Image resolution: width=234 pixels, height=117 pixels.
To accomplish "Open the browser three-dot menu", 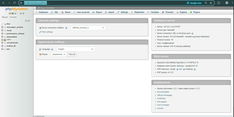I will click(232, 3).
